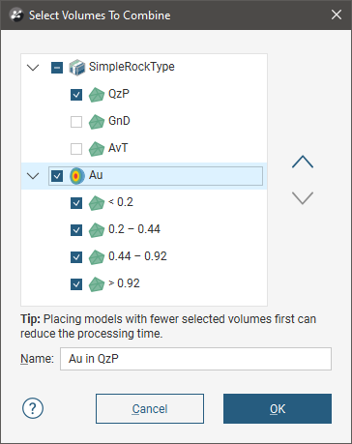This screenshot has width=352, height=444.
Task: Click the help question mark icon
Action: point(33,408)
